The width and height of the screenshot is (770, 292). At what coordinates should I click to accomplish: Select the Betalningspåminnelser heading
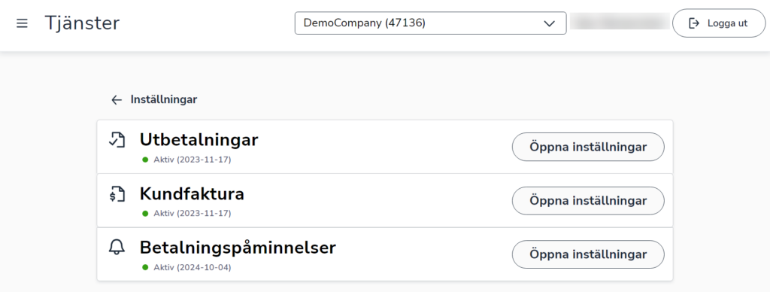[x=238, y=248]
